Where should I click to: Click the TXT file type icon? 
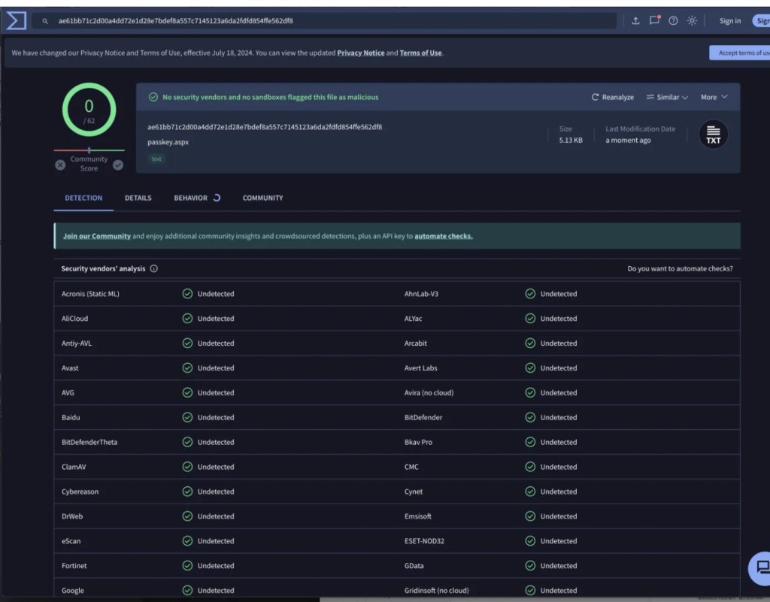713,135
